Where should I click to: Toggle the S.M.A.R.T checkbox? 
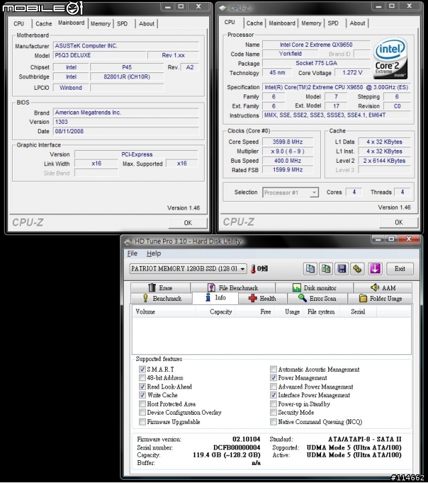[x=142, y=369]
